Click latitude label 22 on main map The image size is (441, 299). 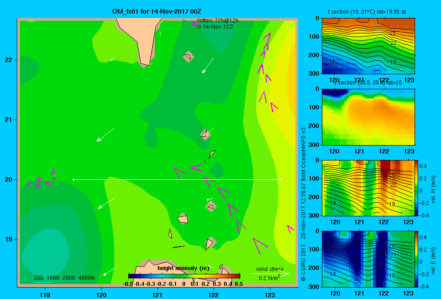[9, 60]
